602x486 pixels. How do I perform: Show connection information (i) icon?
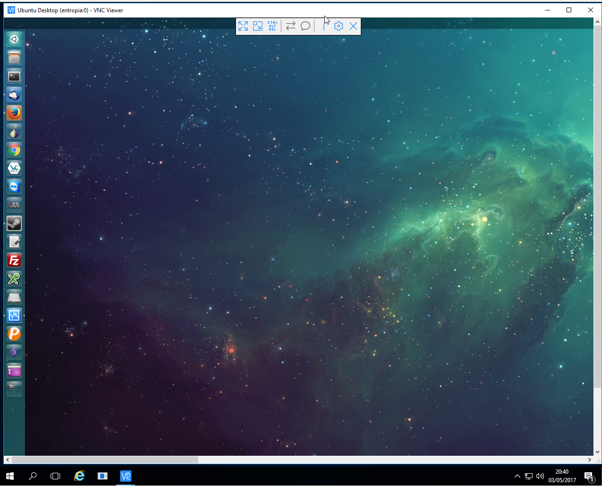point(324,26)
